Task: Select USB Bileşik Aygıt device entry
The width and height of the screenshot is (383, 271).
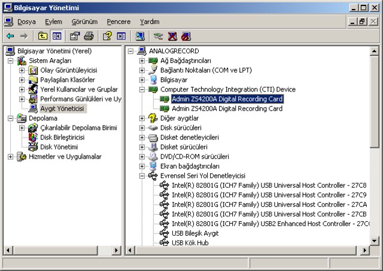Action: pyautogui.click(x=195, y=233)
